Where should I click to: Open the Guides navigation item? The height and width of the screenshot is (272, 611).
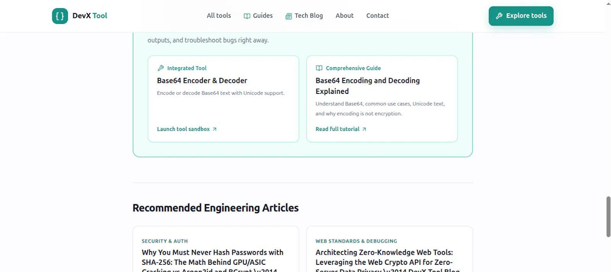tap(258, 16)
